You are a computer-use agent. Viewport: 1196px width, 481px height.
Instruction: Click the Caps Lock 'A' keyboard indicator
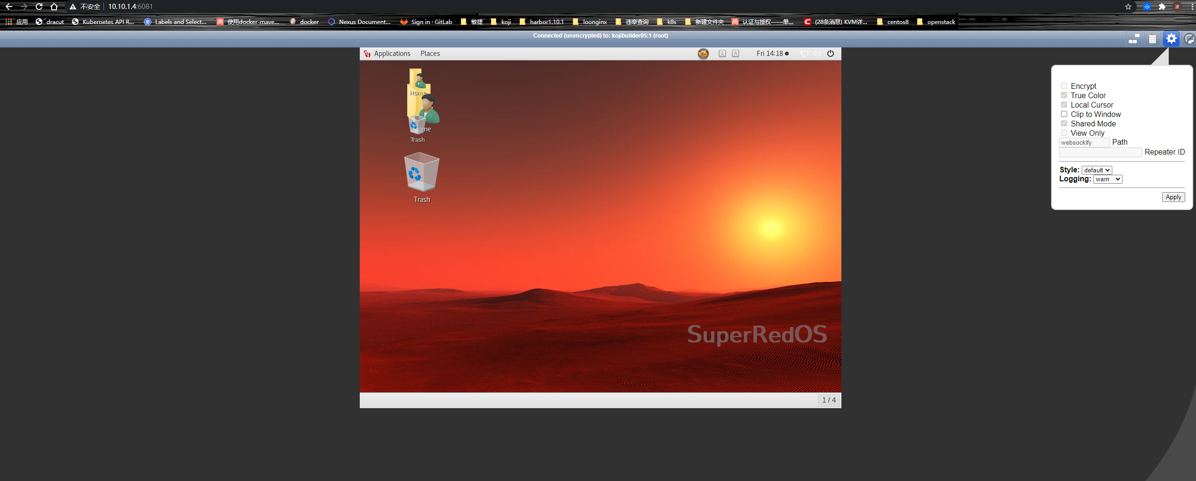736,54
